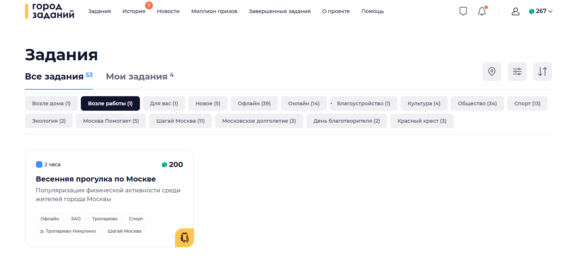This screenshot has width=568, height=261.
Task: Open О проекте menu item
Action: pos(336,11)
